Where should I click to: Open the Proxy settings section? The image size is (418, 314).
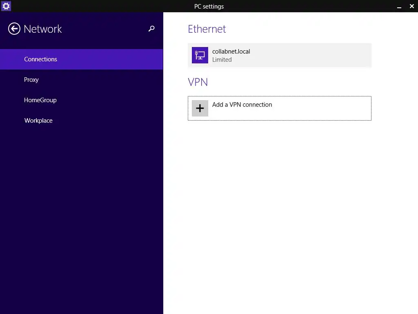click(31, 80)
